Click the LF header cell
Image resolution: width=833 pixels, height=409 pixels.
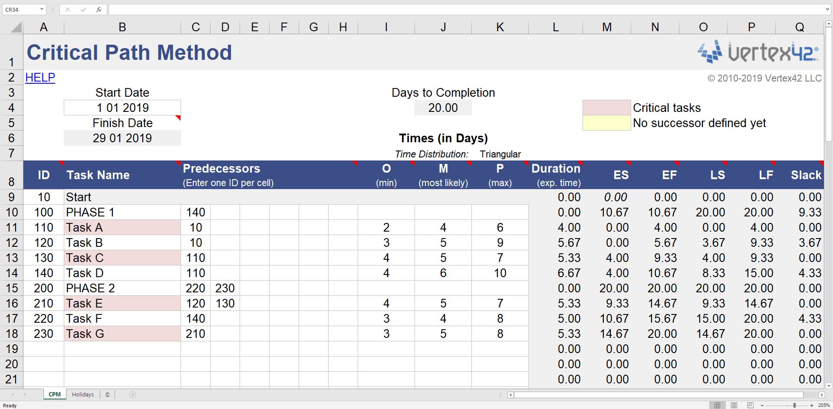pos(751,175)
